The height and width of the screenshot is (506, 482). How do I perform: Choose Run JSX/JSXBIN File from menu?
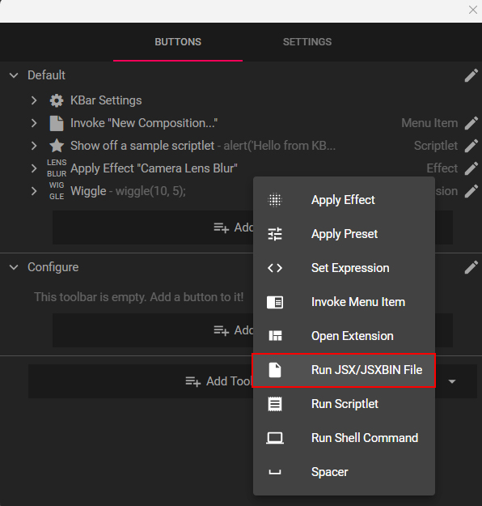[344, 370]
